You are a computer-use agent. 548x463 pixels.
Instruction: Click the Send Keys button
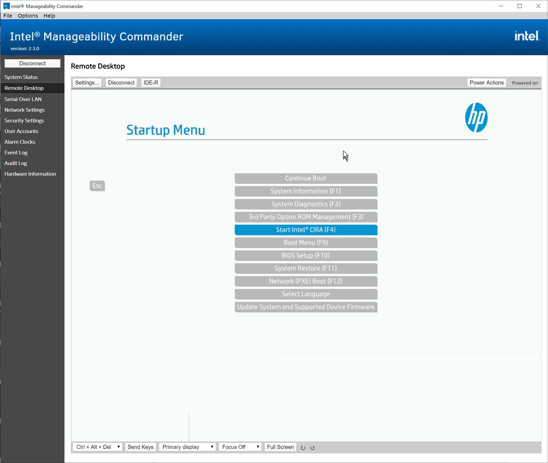140,447
